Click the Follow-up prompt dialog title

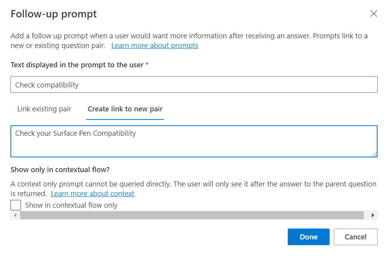click(x=54, y=14)
